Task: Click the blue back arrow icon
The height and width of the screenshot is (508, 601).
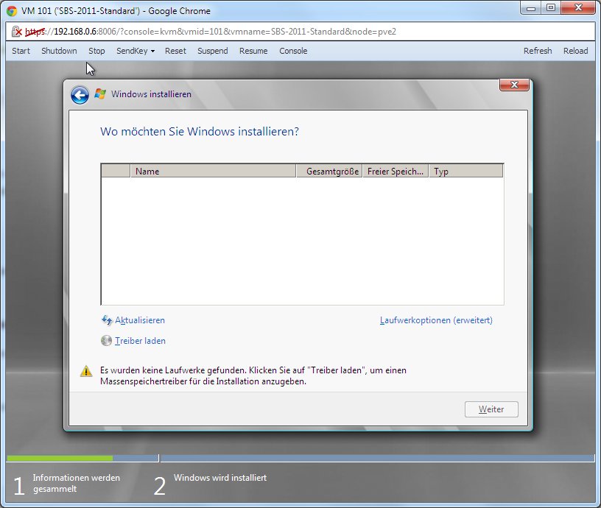Action: pyautogui.click(x=80, y=95)
